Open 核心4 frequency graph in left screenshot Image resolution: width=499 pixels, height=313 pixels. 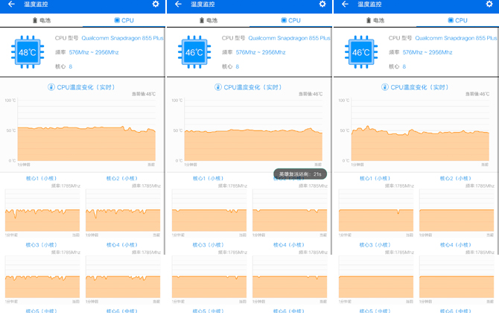click(x=123, y=276)
